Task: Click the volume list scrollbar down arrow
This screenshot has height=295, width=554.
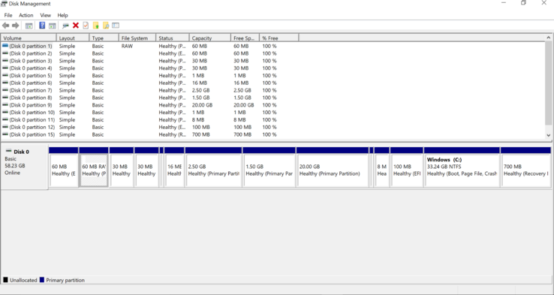Action: click(548, 135)
